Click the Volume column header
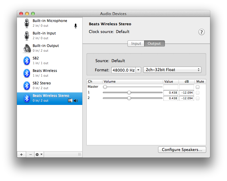The height and width of the screenshot is (181, 227). 133,81
